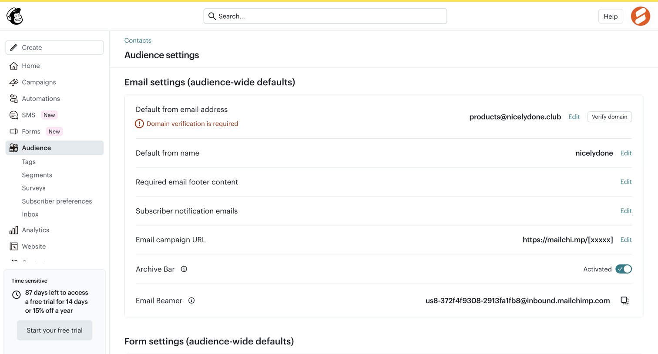Click the Archive Bar info icon
The height and width of the screenshot is (354, 658).
click(184, 269)
